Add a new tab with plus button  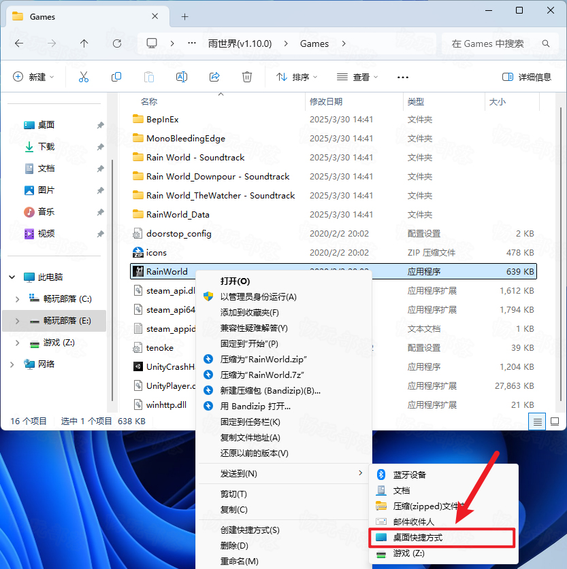point(185,17)
